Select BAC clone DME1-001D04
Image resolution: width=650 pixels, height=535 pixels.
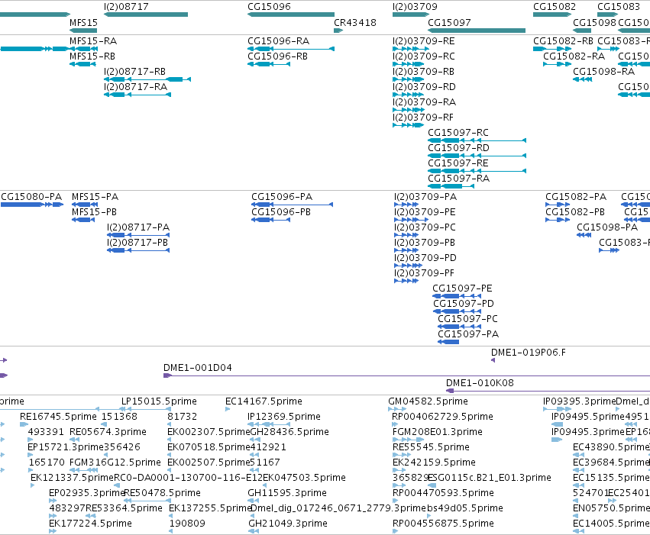[x=406, y=375]
